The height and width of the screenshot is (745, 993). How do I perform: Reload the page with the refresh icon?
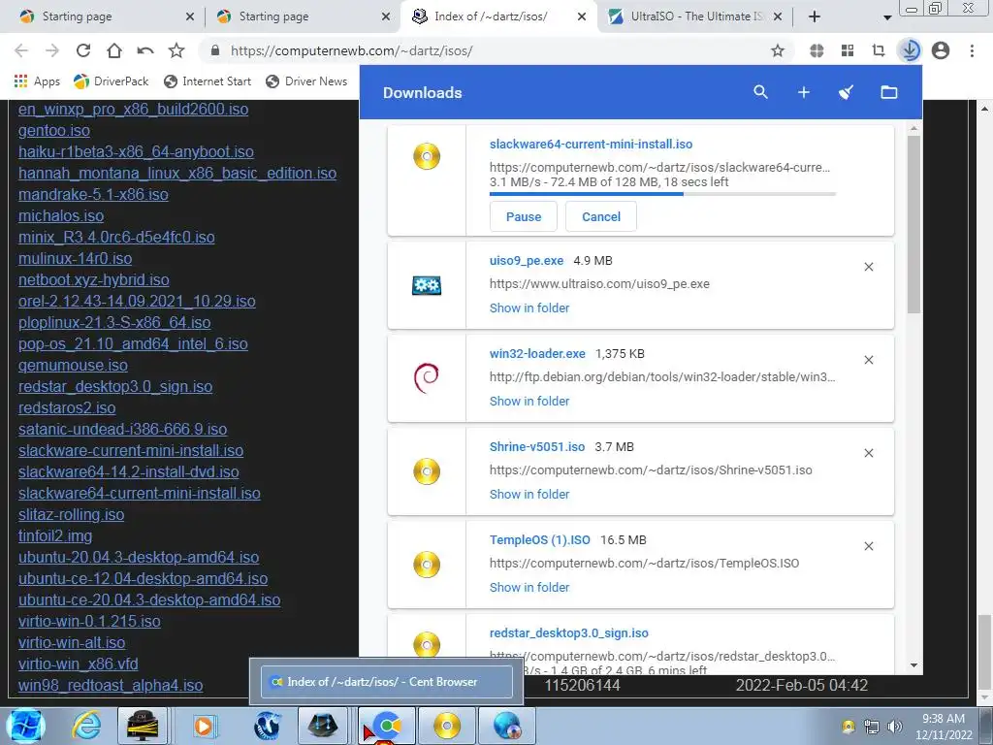pos(83,50)
